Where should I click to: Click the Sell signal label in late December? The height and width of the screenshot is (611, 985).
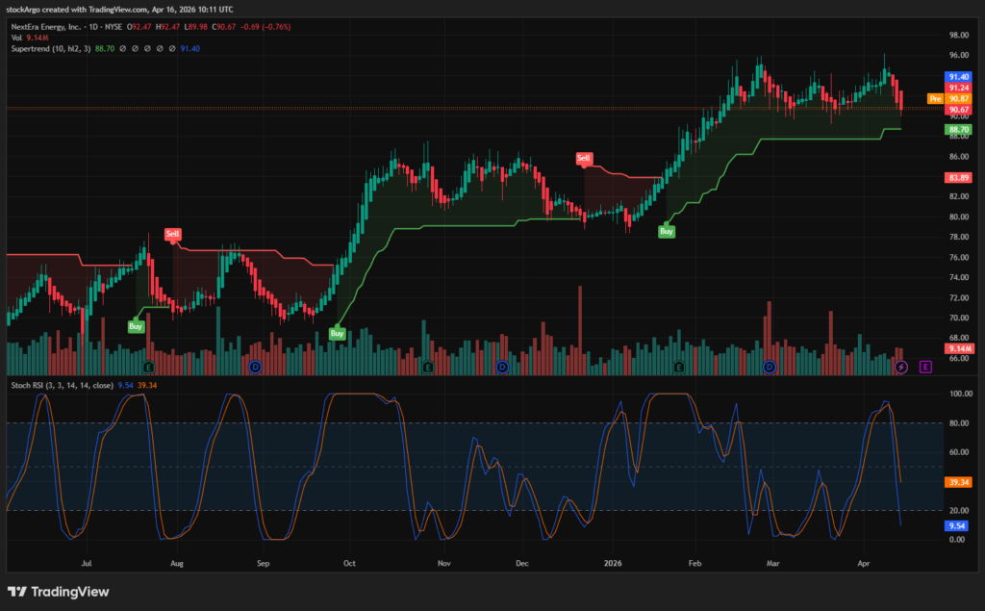click(584, 157)
